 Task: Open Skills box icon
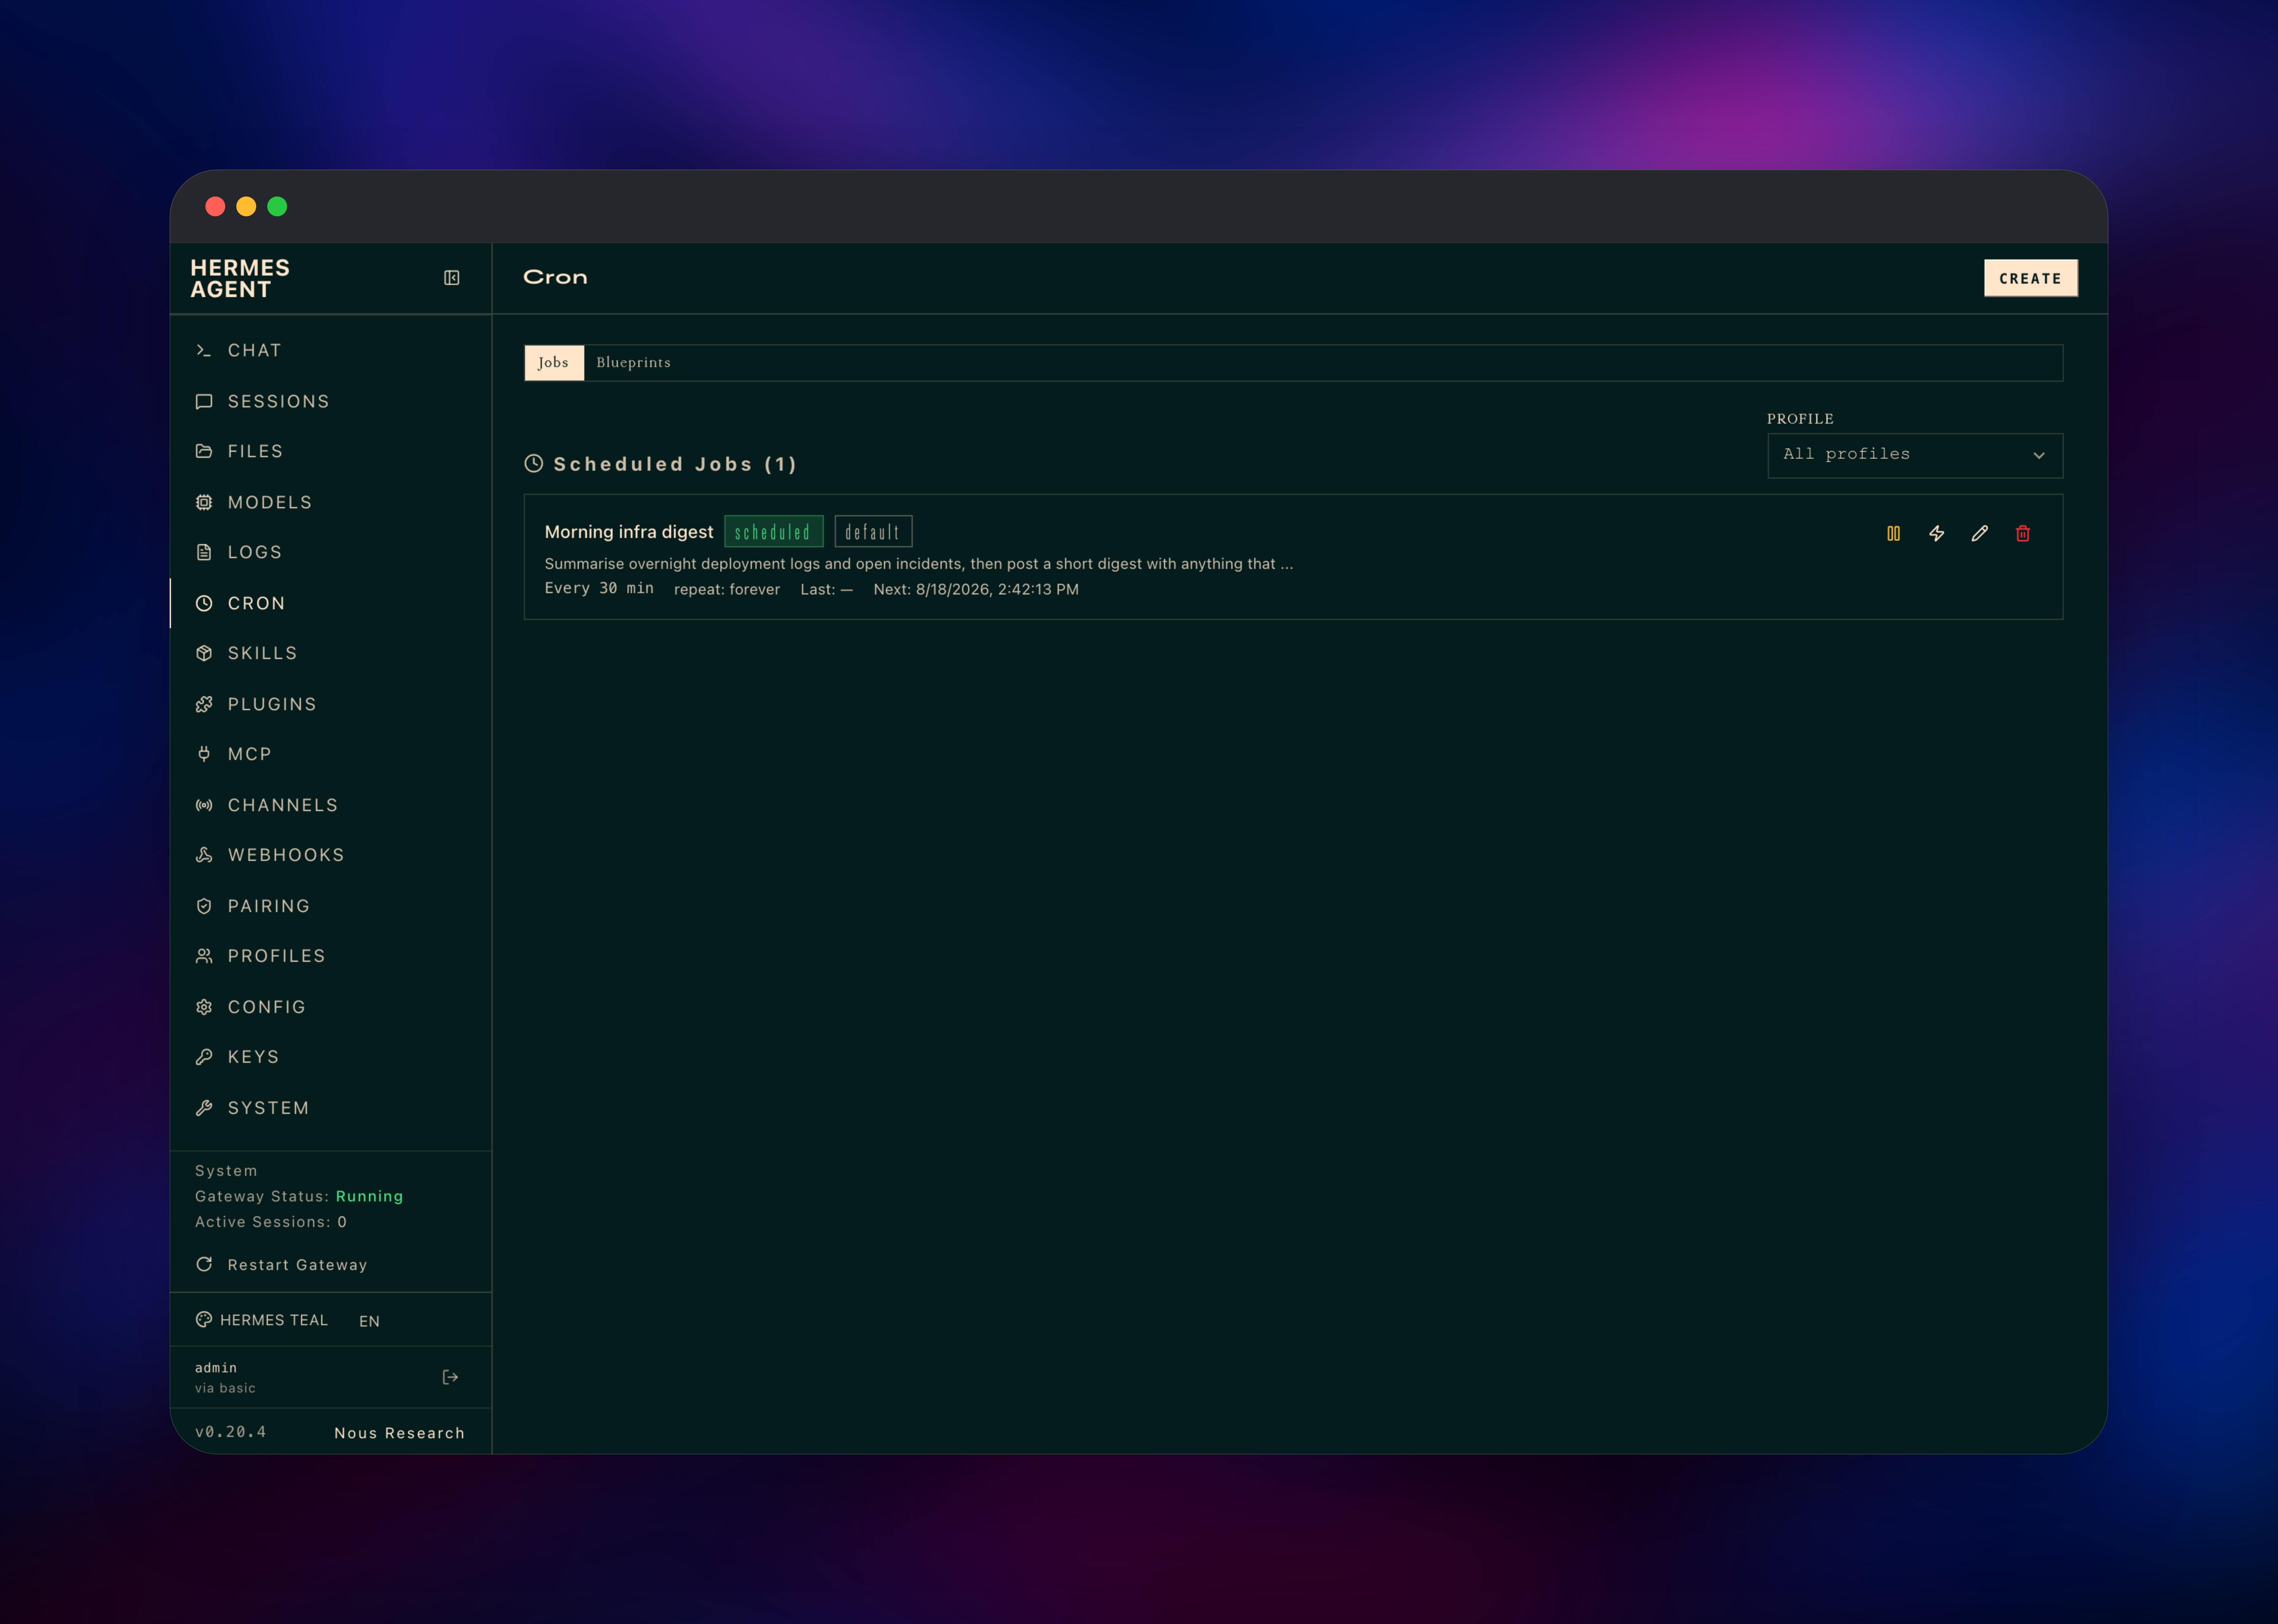[204, 653]
